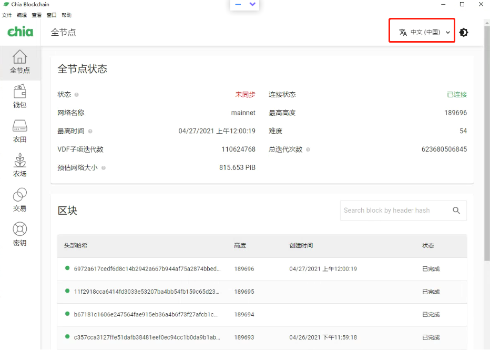Click green status dot of block 189696
Screen dimensions: 490x350
click(67, 268)
